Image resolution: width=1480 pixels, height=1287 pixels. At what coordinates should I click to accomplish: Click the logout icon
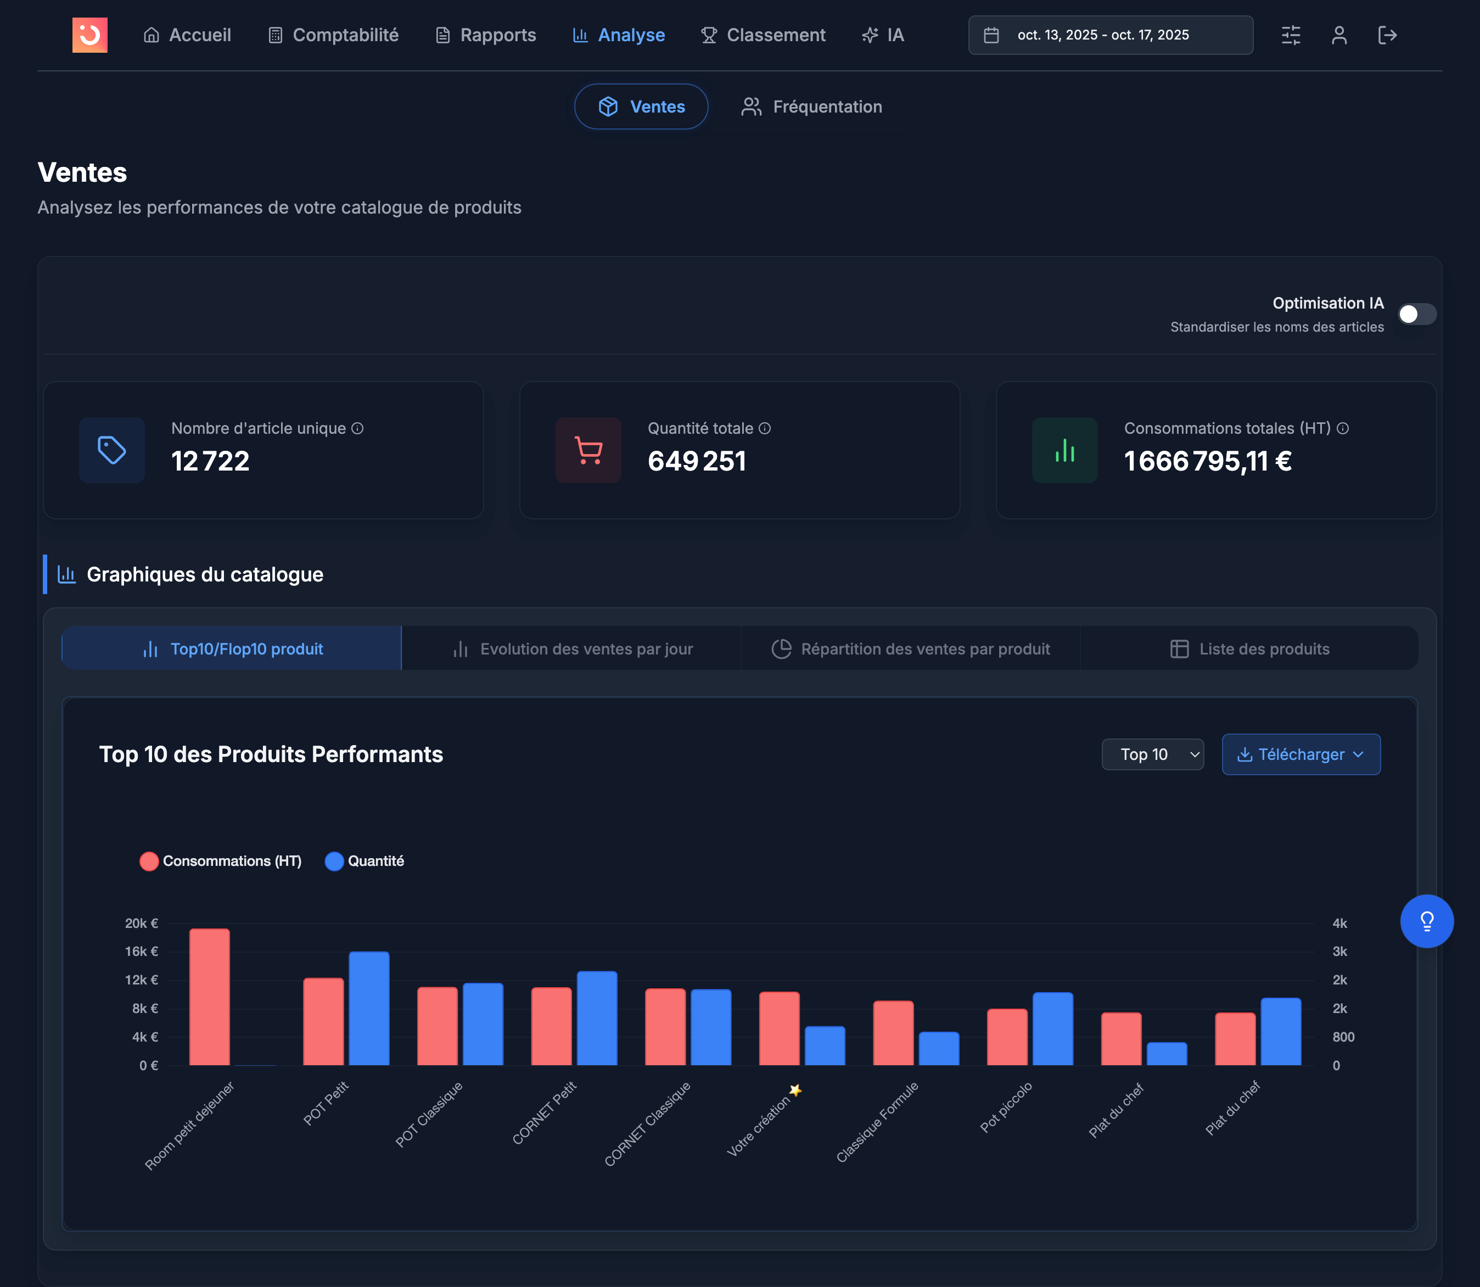pyautogui.click(x=1387, y=35)
